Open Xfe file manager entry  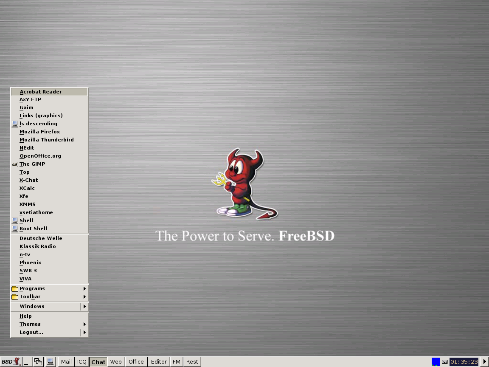click(x=50, y=197)
